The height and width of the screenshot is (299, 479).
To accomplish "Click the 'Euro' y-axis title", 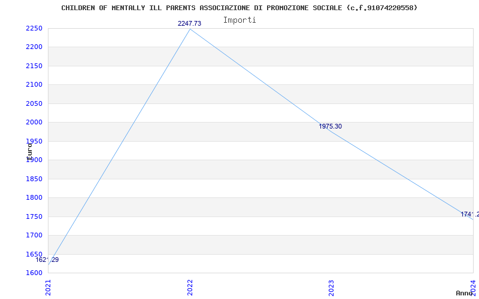I will click(x=29, y=152).
